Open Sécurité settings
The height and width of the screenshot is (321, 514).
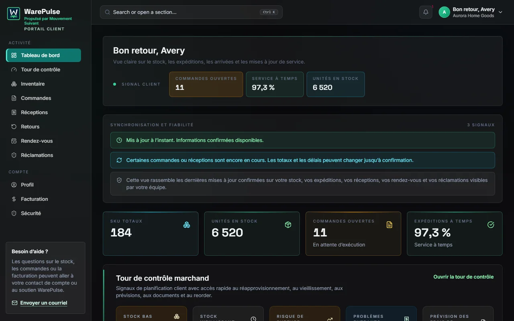[43, 213]
